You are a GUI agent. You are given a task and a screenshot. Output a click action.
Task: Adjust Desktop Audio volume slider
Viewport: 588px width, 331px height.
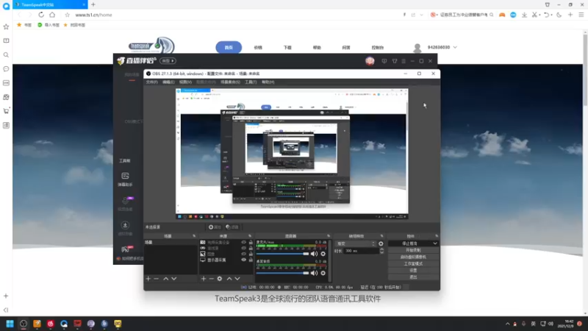pos(282,273)
